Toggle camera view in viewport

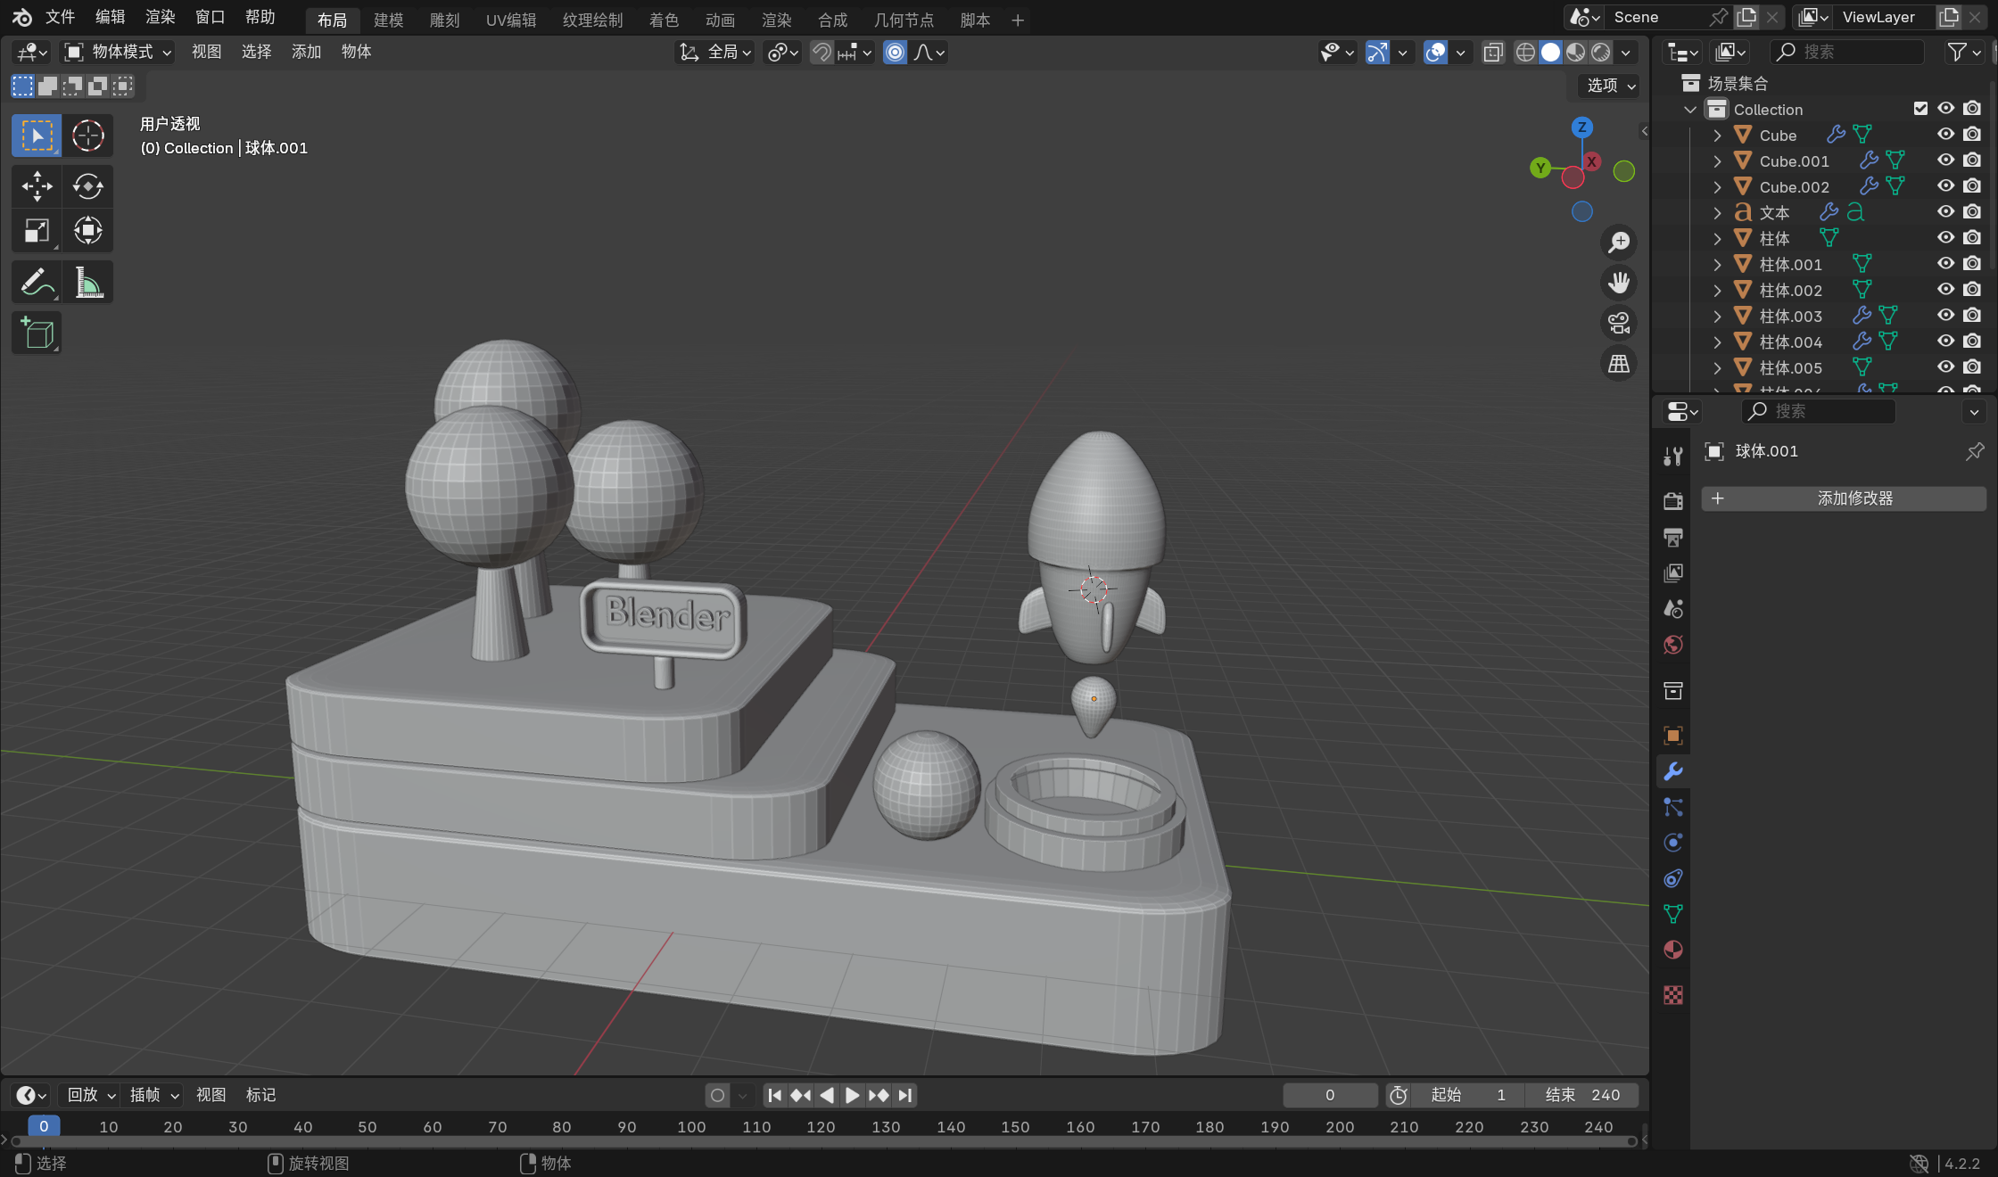pyautogui.click(x=1618, y=323)
